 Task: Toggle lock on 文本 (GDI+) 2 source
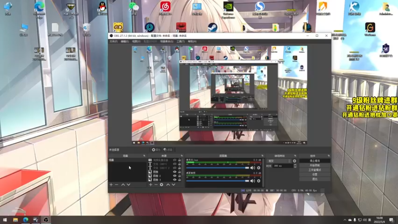[x=180, y=168]
